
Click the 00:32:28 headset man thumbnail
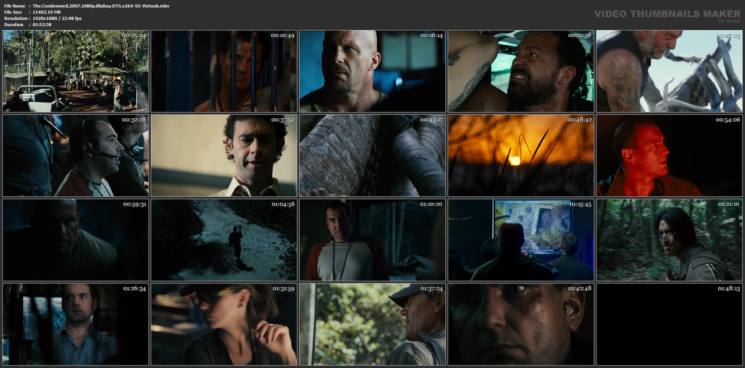[76, 155]
